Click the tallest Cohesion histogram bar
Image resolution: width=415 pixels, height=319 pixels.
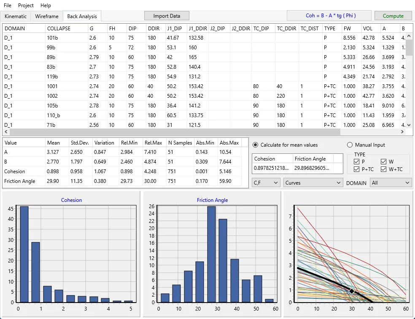(24, 255)
